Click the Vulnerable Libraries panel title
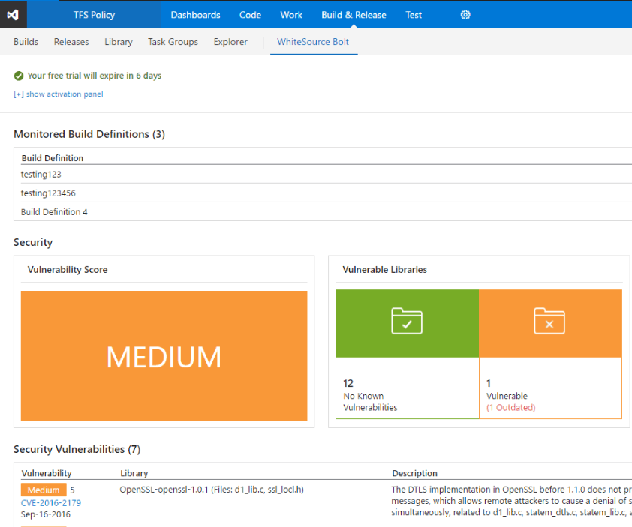 tap(384, 270)
